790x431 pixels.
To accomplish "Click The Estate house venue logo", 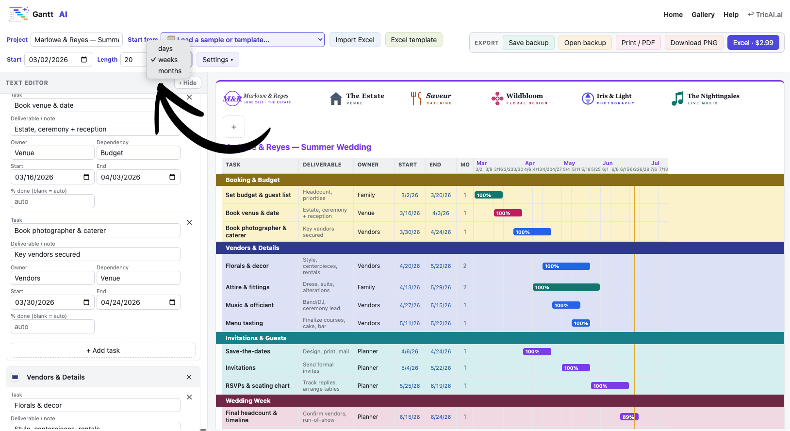I will pos(357,99).
